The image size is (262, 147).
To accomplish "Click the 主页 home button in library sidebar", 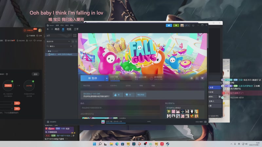I will coord(59,36).
